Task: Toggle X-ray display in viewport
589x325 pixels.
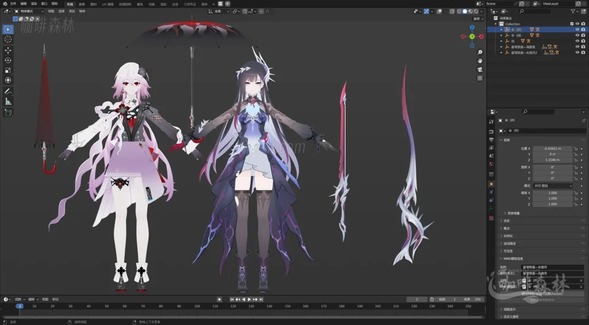Action: 452,11
